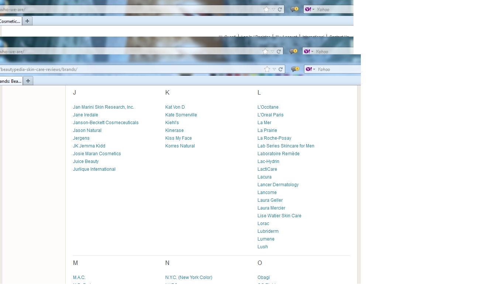Open the M.A.C. brand link

tap(79, 278)
